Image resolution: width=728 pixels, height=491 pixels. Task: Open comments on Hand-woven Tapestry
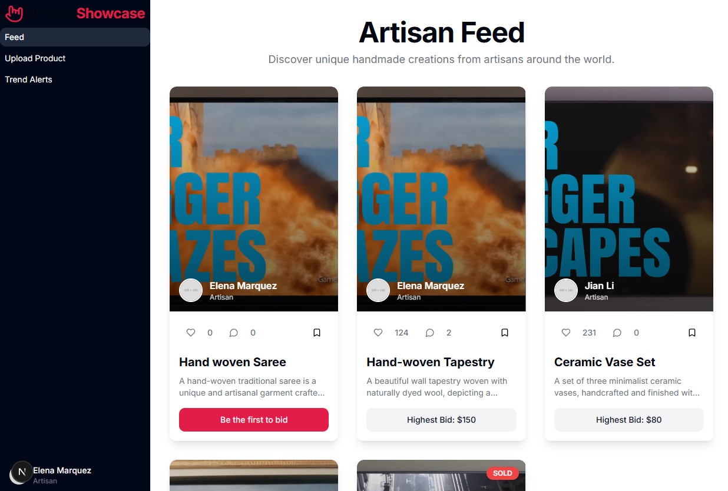(x=430, y=333)
